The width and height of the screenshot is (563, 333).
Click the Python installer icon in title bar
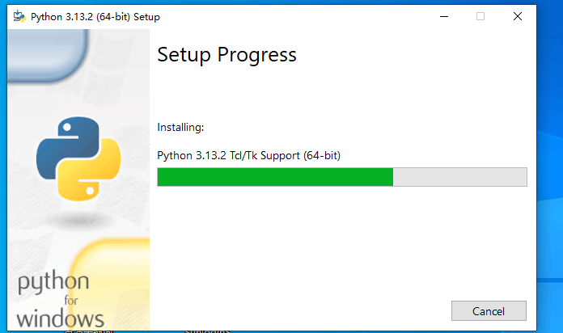coord(19,16)
